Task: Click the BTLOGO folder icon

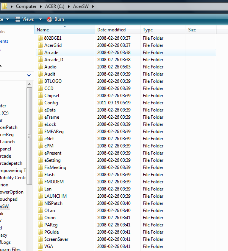Action: [40, 81]
